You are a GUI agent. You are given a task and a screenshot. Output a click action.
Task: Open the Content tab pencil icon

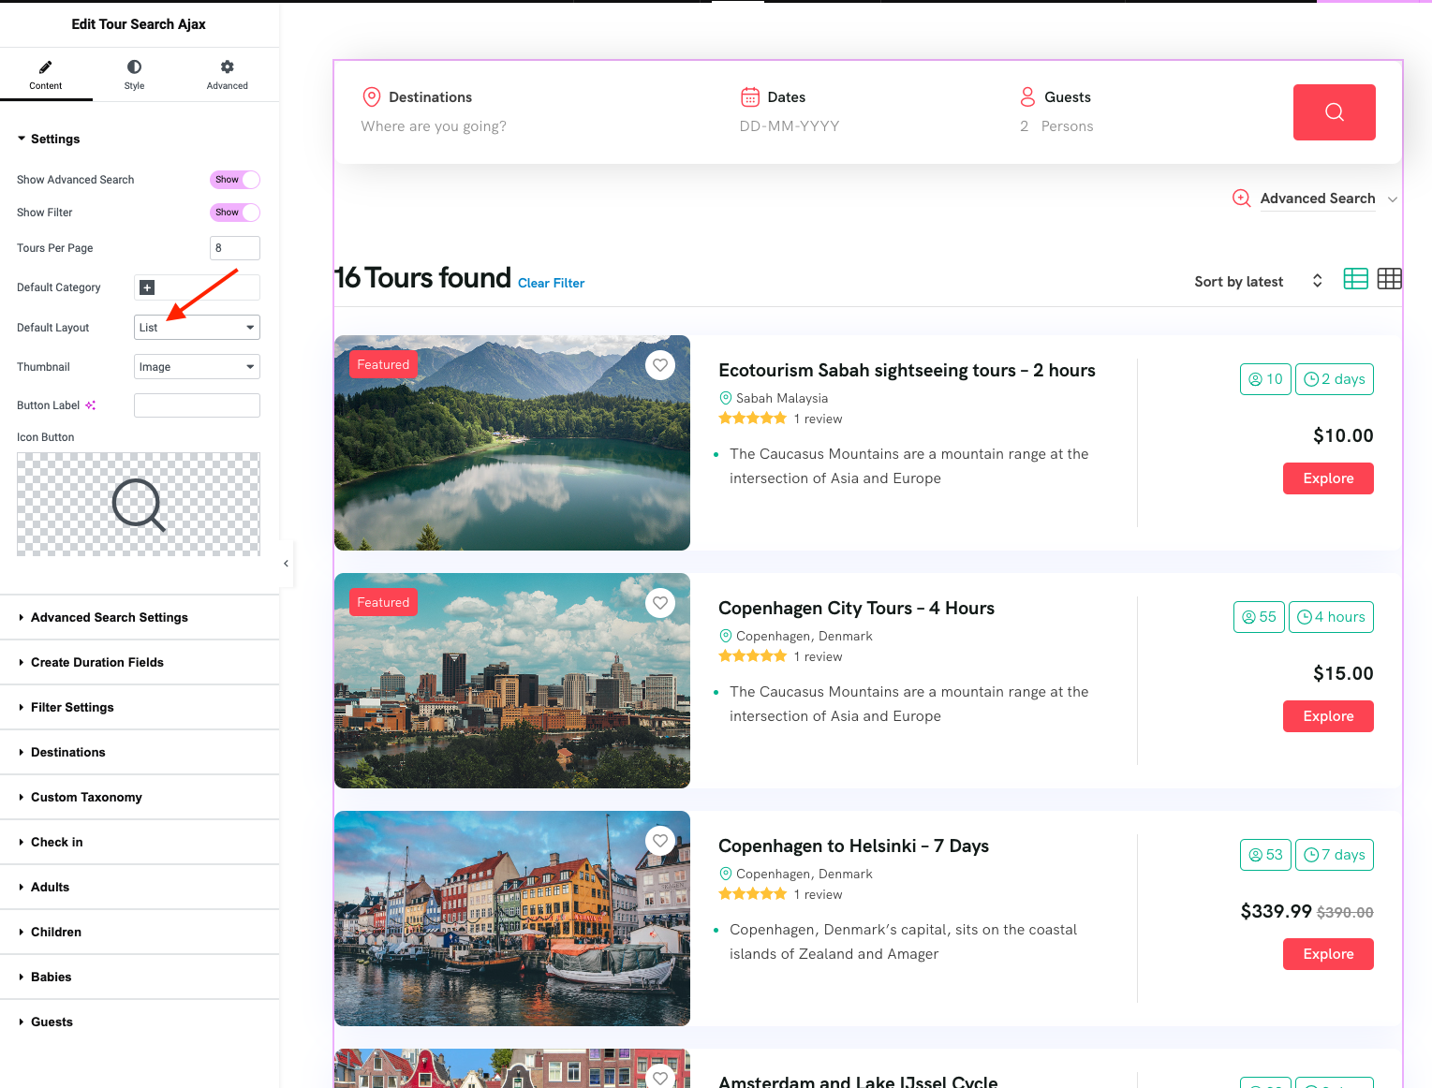pyautogui.click(x=46, y=66)
